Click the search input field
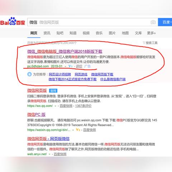 (92, 22)
